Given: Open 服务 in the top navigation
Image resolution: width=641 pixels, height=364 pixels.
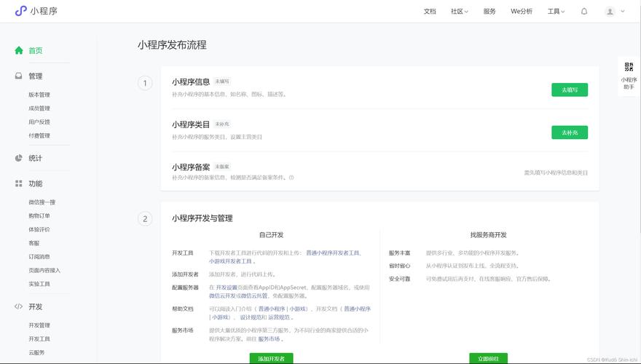Looking at the screenshot, I should coord(489,12).
